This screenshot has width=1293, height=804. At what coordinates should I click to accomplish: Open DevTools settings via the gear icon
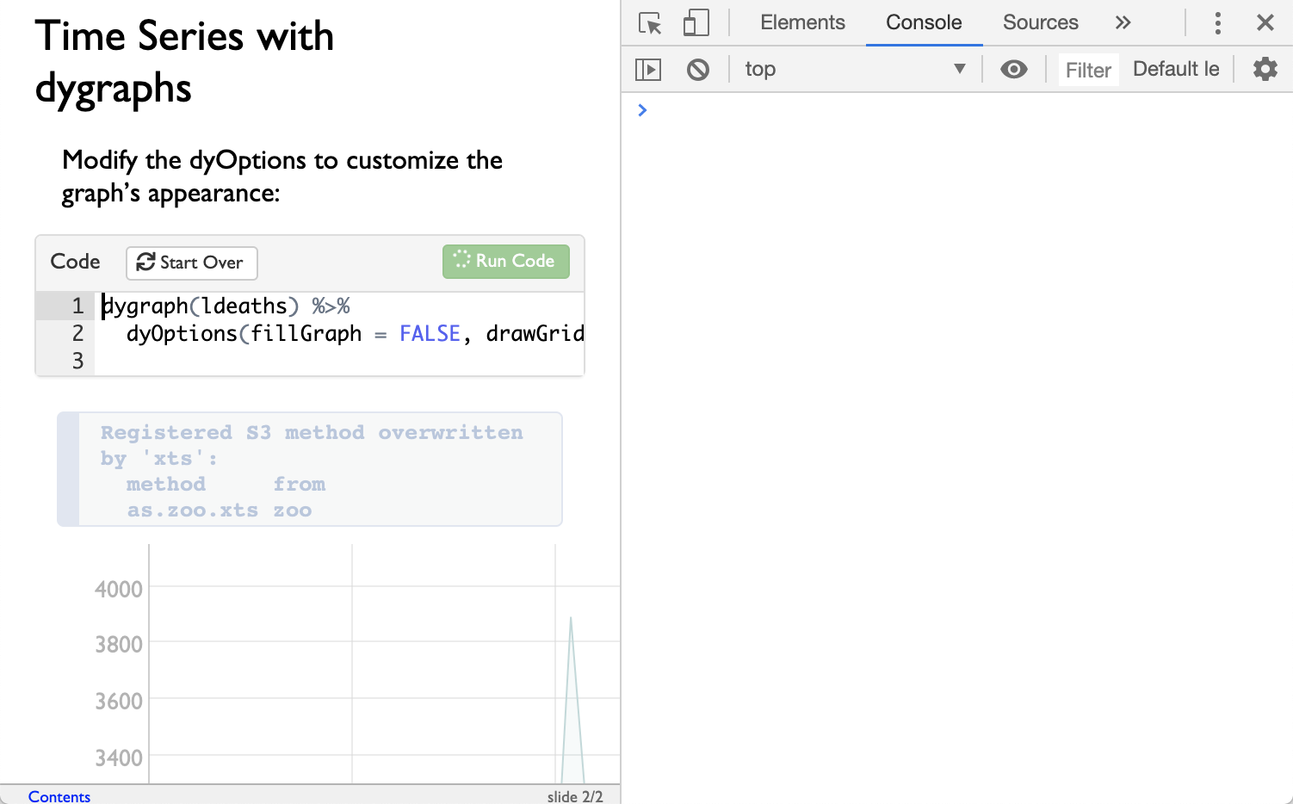[1265, 69]
